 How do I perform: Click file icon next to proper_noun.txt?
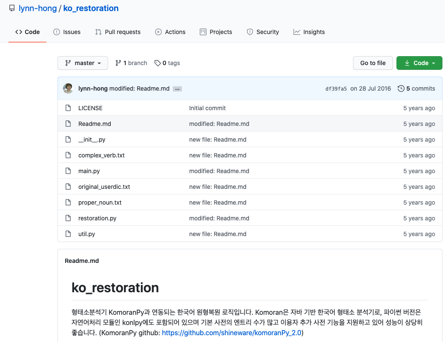coord(68,202)
